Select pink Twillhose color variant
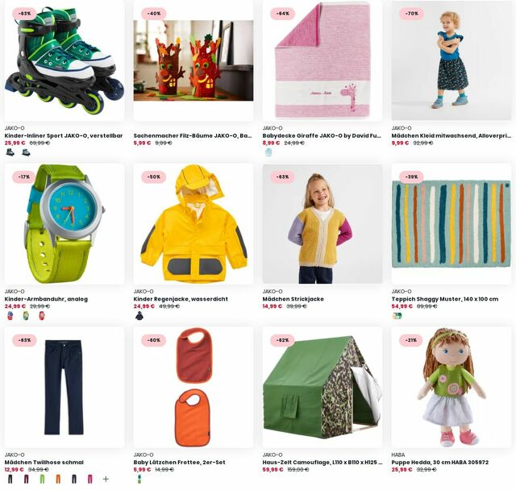Viewport: 516px width, 490px height. tap(89, 480)
